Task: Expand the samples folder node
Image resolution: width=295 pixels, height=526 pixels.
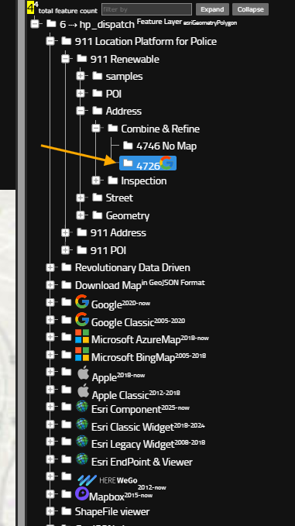Action: point(80,76)
